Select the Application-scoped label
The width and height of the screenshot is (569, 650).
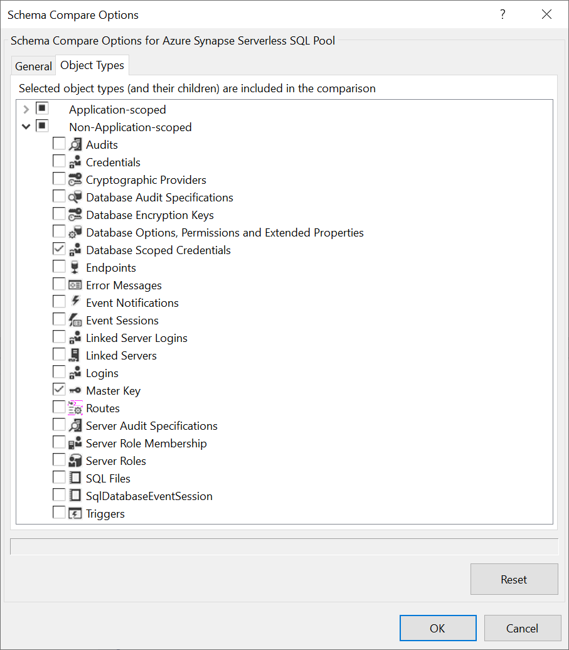[118, 110]
